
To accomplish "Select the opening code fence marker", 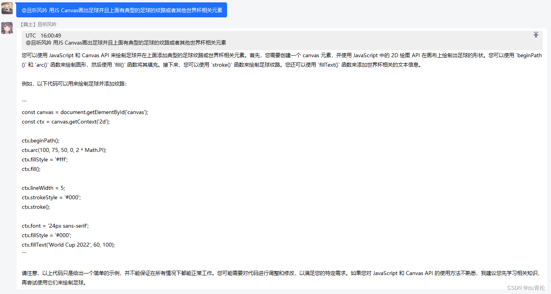I will 24,101.
